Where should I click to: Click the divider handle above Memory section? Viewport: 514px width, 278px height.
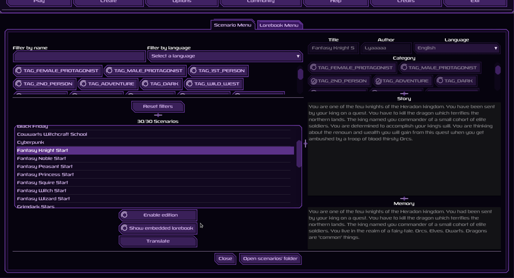point(404,199)
